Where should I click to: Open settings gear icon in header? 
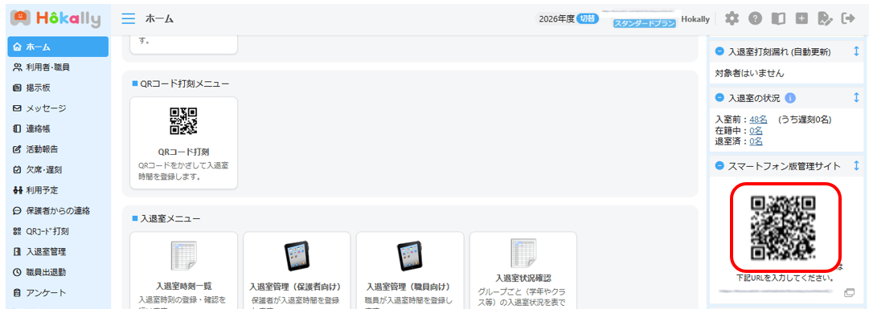pyautogui.click(x=732, y=18)
